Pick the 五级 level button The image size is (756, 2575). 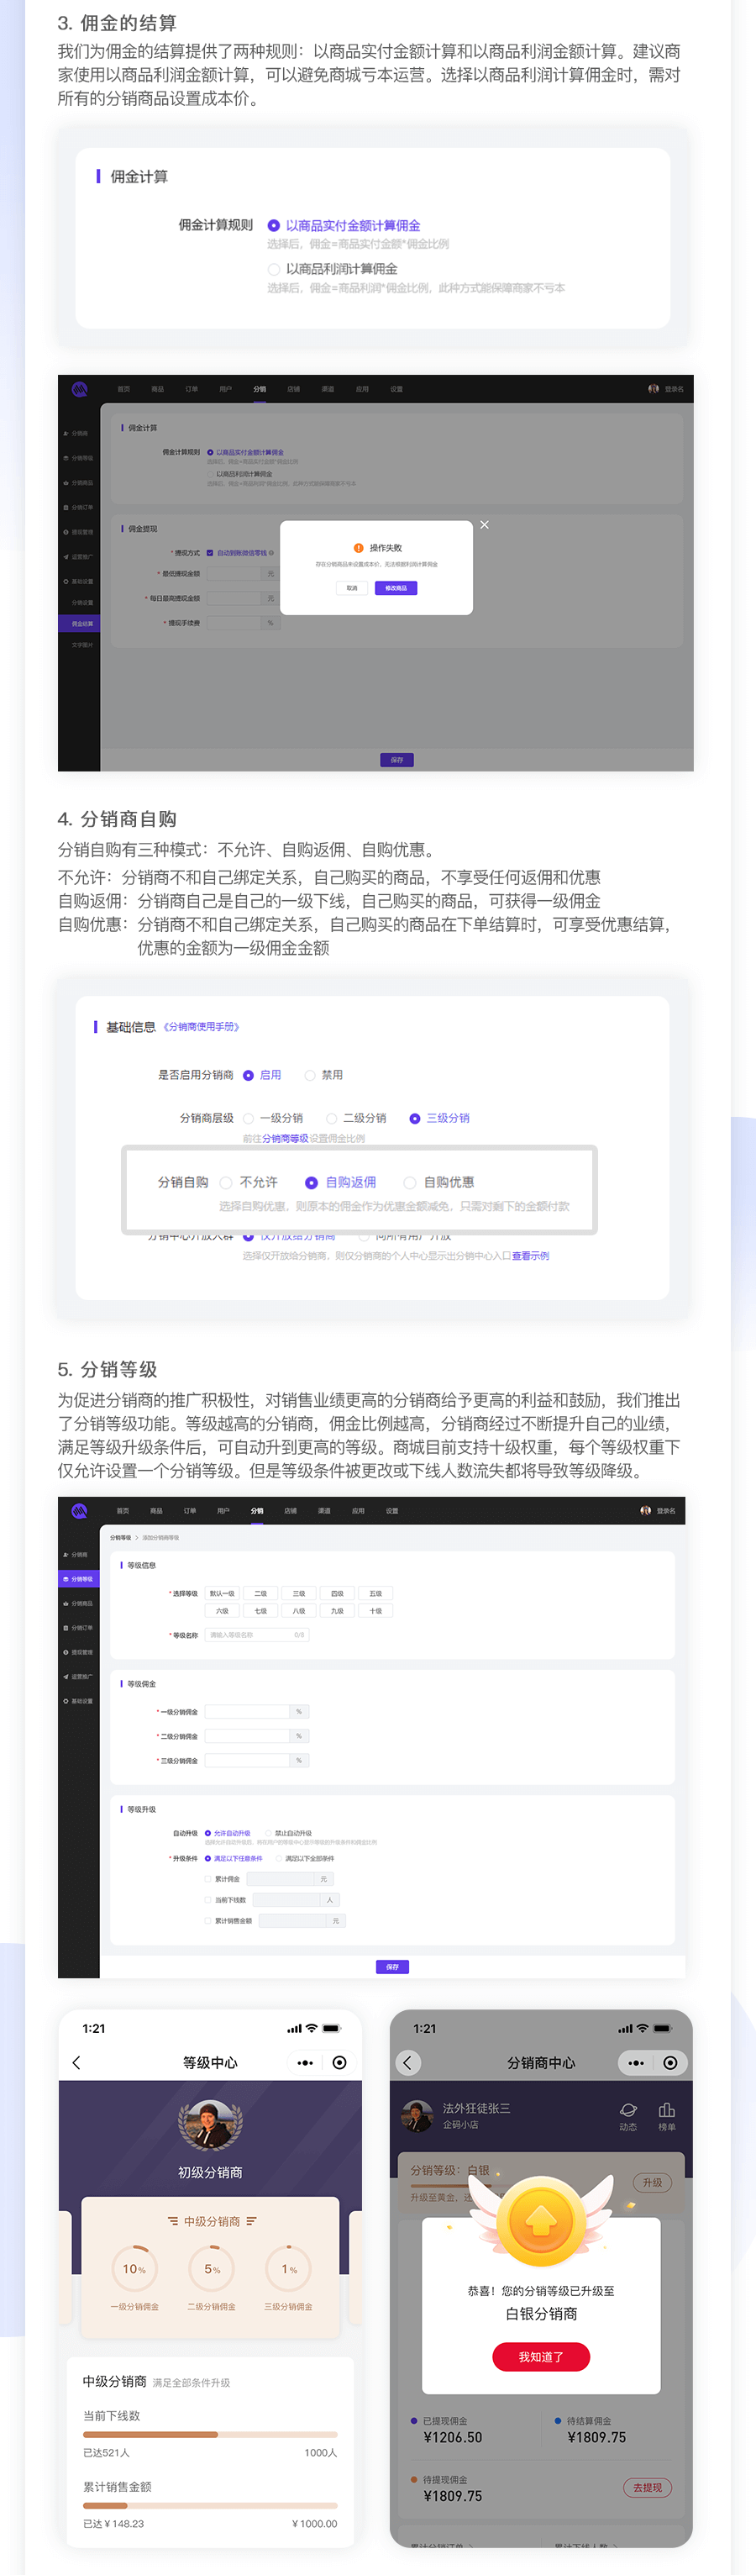click(375, 1593)
